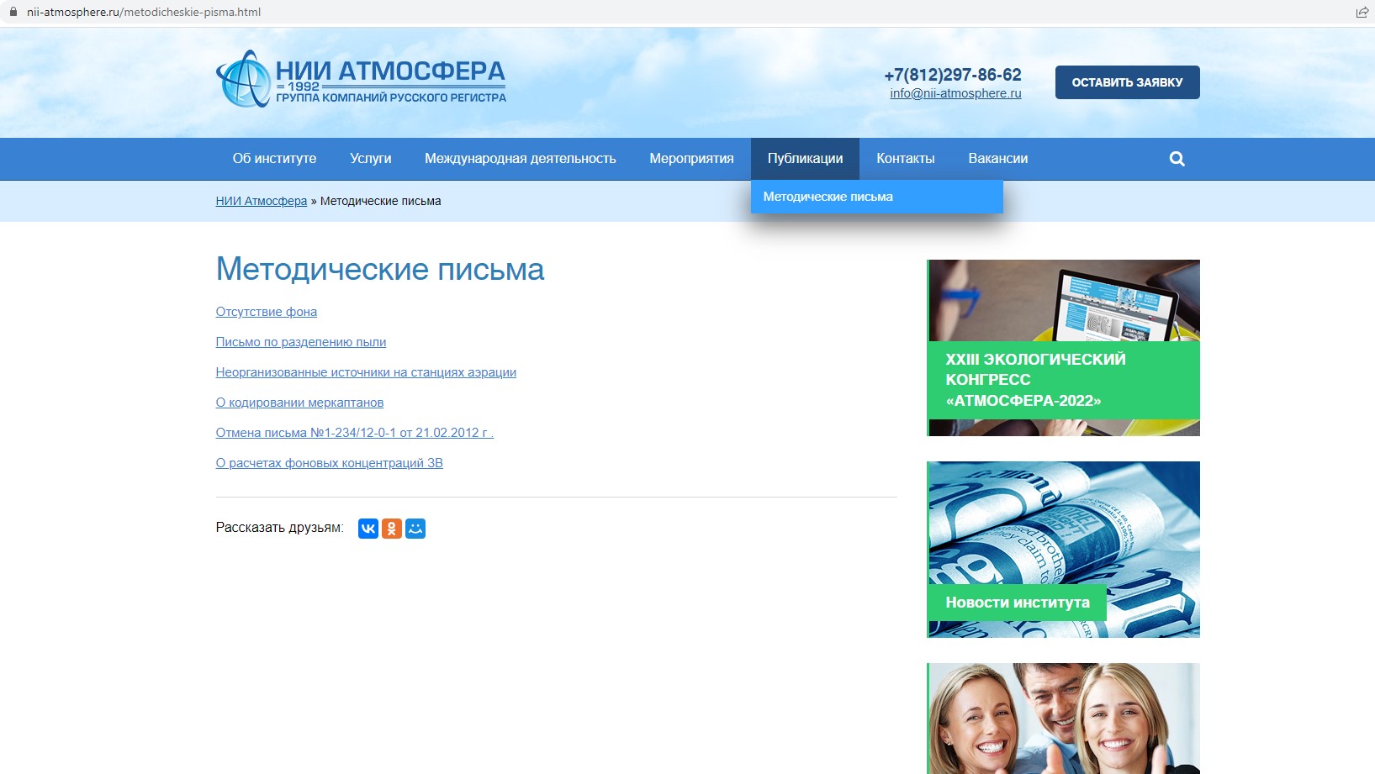Image resolution: width=1375 pixels, height=774 pixels.
Task: Click the padlock icon in address bar
Action: click(x=13, y=12)
